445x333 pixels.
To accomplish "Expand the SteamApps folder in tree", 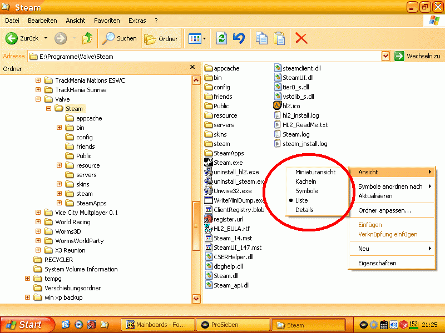I will (59, 203).
